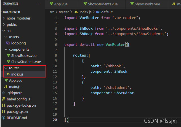The height and width of the screenshot is (127, 181).
Task: Click the git icon beside .gitignore
Action: pyautogui.click(x=3, y=93)
